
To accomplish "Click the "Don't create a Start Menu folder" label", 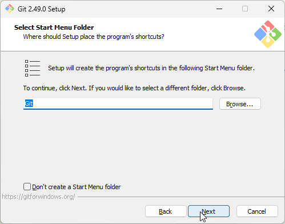I will pos(77,187).
